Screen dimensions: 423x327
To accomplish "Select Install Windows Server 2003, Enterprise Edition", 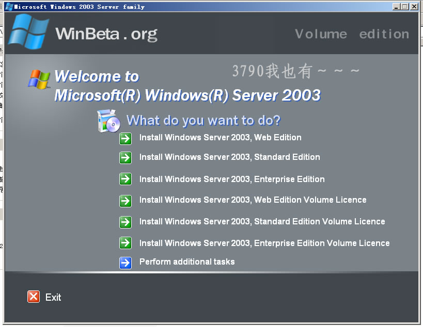I will pyautogui.click(x=232, y=179).
